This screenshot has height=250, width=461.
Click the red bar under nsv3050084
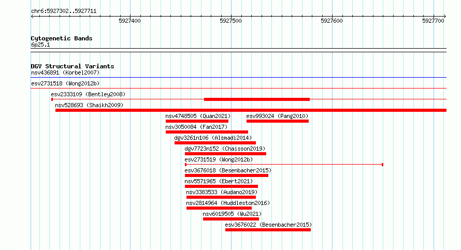click(207, 132)
